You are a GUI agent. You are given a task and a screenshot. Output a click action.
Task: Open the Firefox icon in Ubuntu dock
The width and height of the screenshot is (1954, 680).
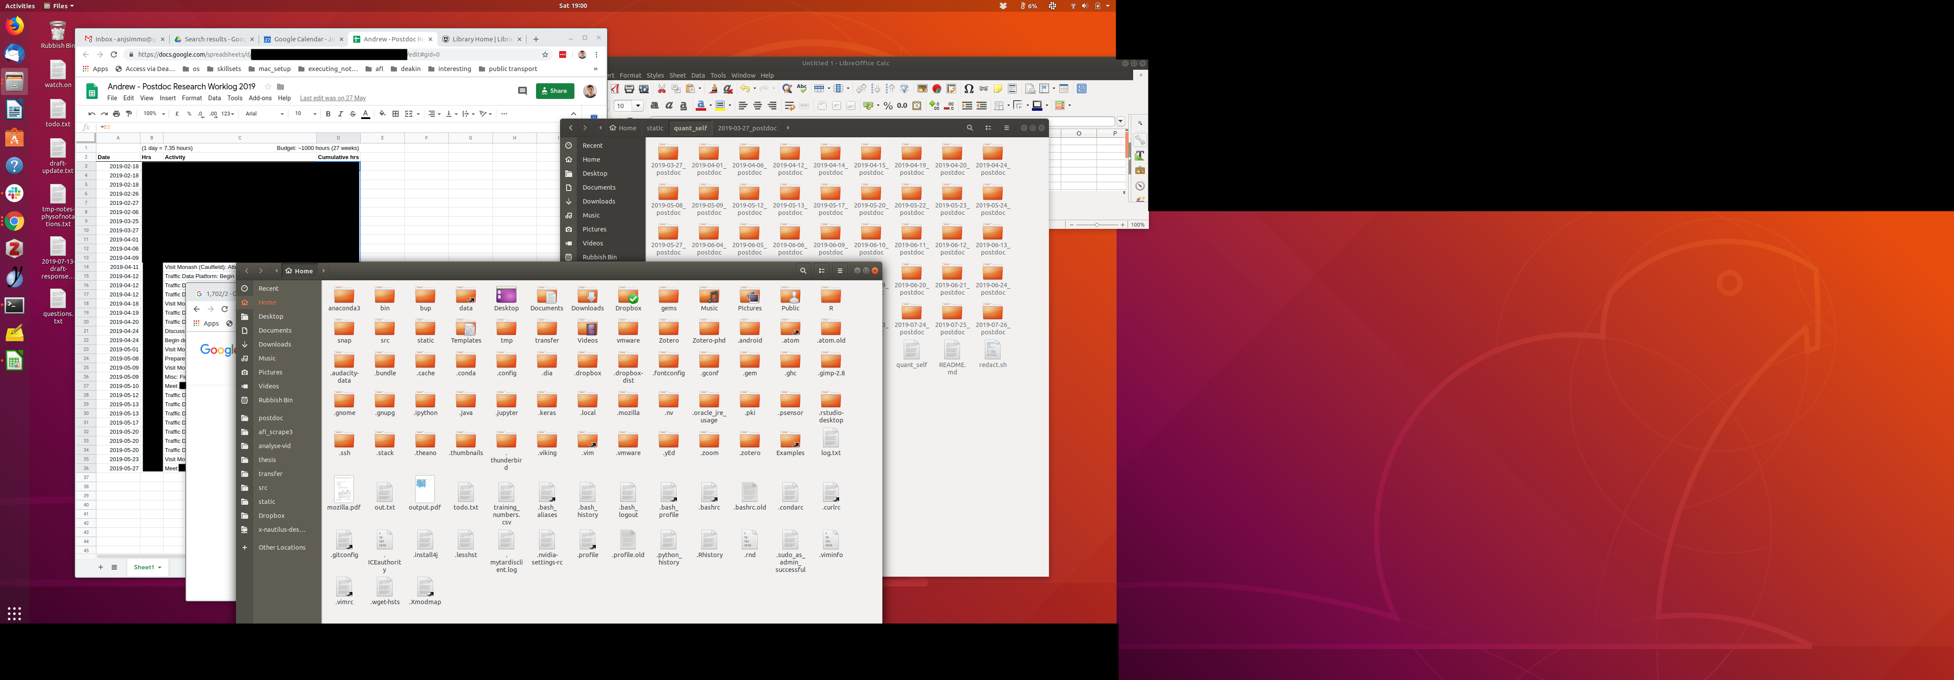tap(14, 26)
